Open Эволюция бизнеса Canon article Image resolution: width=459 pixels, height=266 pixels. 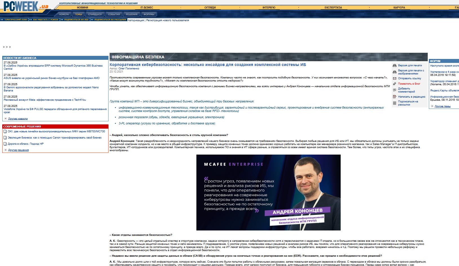pyautogui.click(x=55, y=138)
